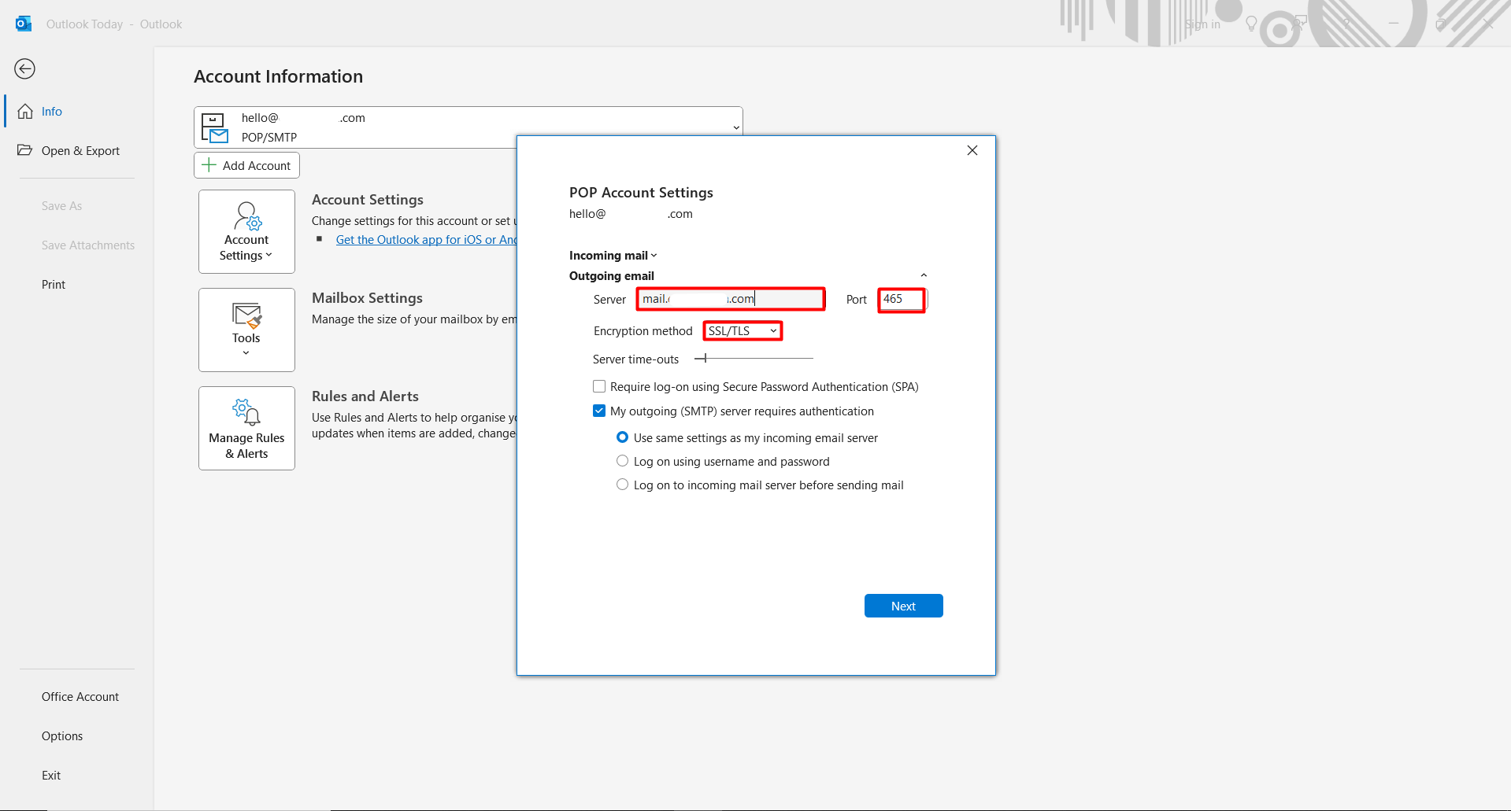Viewport: 1511px width, 811px height.
Task: Select Save Attachments in sidebar
Action: (x=88, y=245)
